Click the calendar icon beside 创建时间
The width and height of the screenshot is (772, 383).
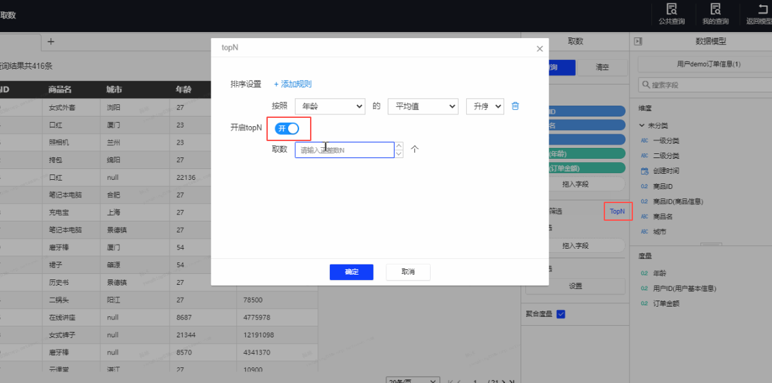coord(645,171)
